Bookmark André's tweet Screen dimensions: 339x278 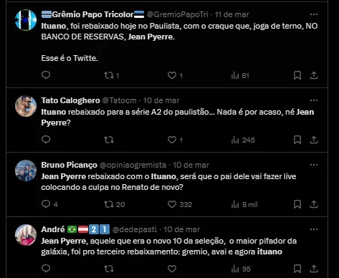pyautogui.click(x=297, y=269)
